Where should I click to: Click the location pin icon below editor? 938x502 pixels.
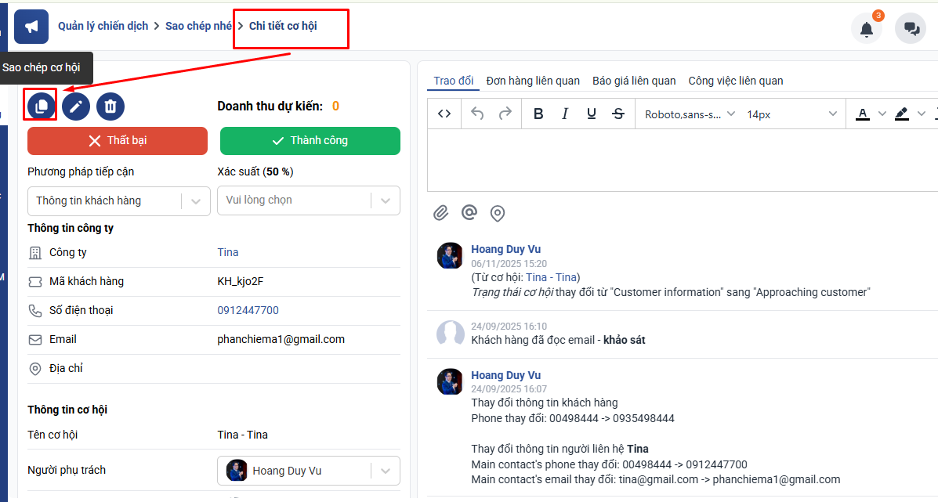[497, 212]
